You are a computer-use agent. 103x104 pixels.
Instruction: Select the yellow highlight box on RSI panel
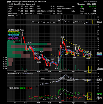coord(90,22)
